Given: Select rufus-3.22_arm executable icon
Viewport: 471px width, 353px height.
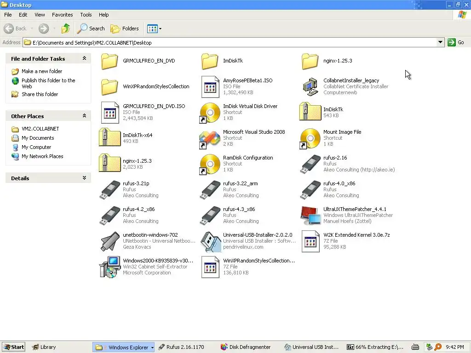Looking at the screenshot, I should pyautogui.click(x=210, y=190).
